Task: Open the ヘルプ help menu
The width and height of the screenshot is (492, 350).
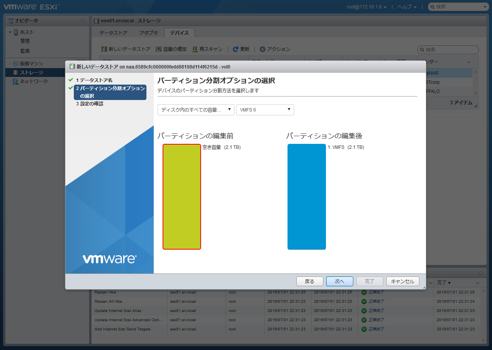Action: tap(407, 7)
